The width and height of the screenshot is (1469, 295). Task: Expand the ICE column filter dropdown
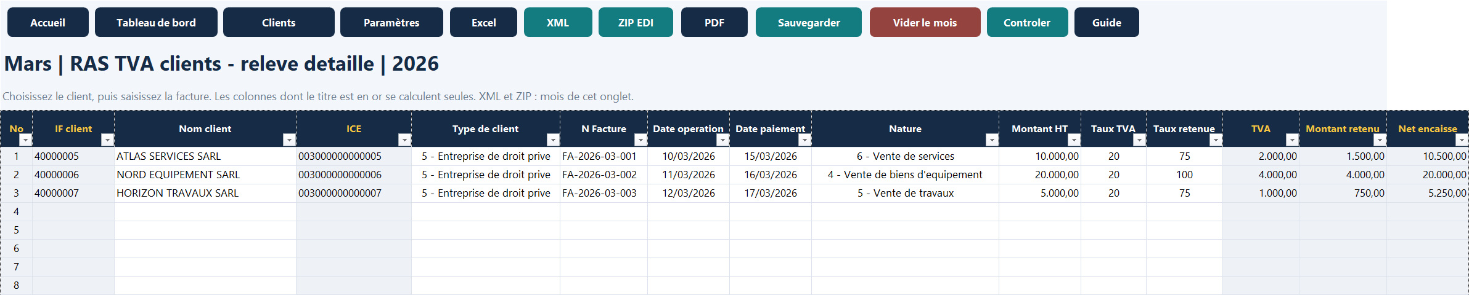pos(404,140)
